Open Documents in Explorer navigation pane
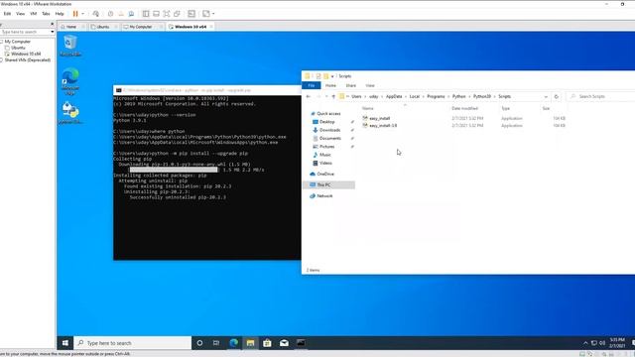635x357 pixels. [x=330, y=139]
